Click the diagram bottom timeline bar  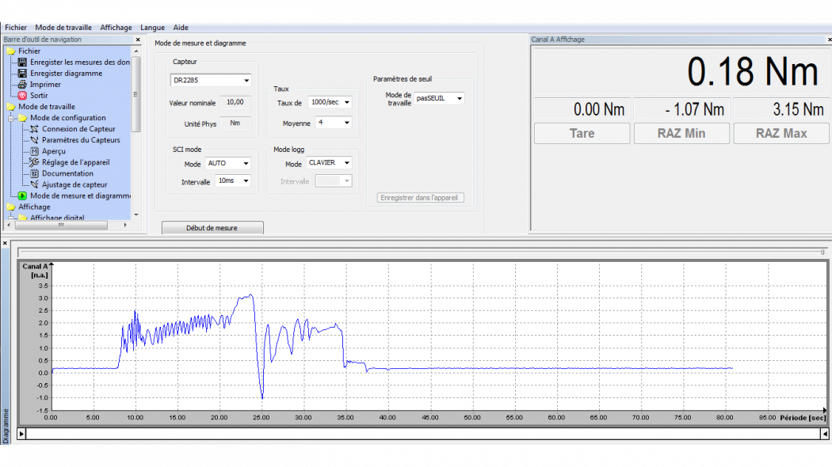(x=423, y=434)
